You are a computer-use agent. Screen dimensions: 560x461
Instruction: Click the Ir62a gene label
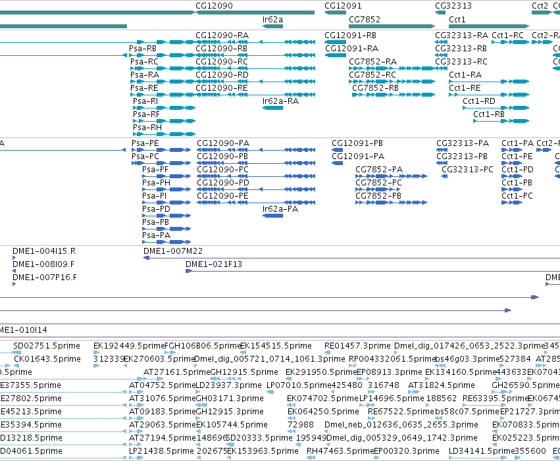272,19
